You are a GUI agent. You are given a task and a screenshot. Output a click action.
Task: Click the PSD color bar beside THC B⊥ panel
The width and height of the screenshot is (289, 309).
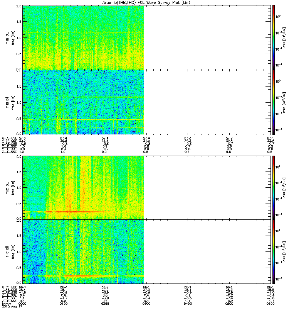coord(274,188)
